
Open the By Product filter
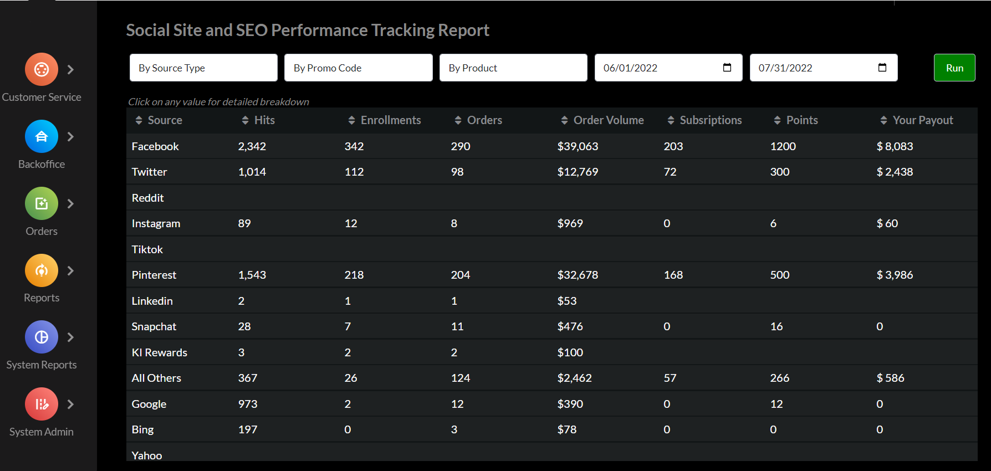tap(513, 68)
